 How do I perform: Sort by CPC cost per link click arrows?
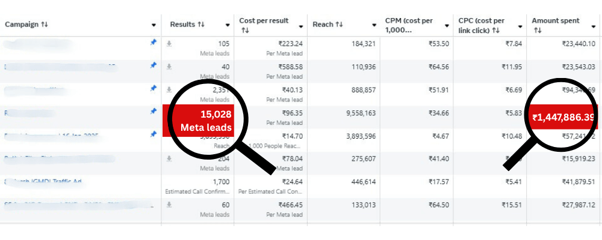pos(496,30)
